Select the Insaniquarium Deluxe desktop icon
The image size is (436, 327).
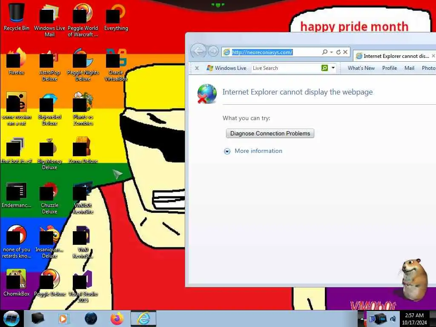coord(49,242)
